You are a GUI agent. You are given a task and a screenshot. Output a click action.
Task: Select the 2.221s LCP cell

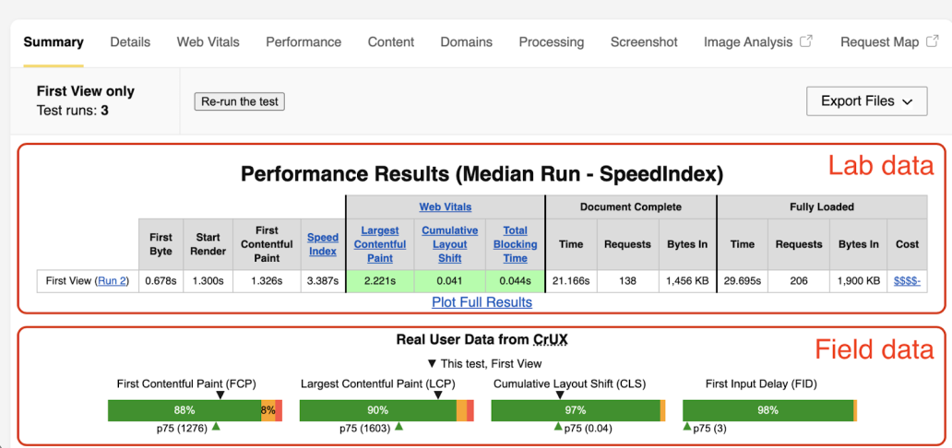click(380, 281)
